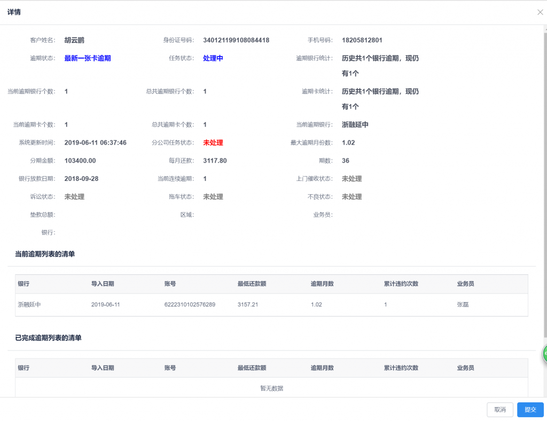Click the 累计违约次数 header in completed table
The image size is (547, 421).
(x=401, y=368)
